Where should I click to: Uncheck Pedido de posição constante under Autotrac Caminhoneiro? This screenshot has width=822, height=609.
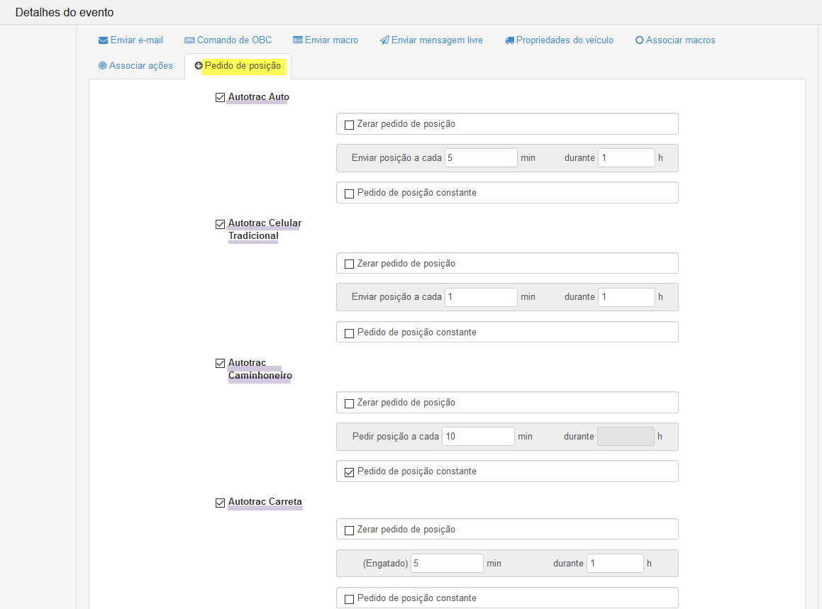[349, 472]
